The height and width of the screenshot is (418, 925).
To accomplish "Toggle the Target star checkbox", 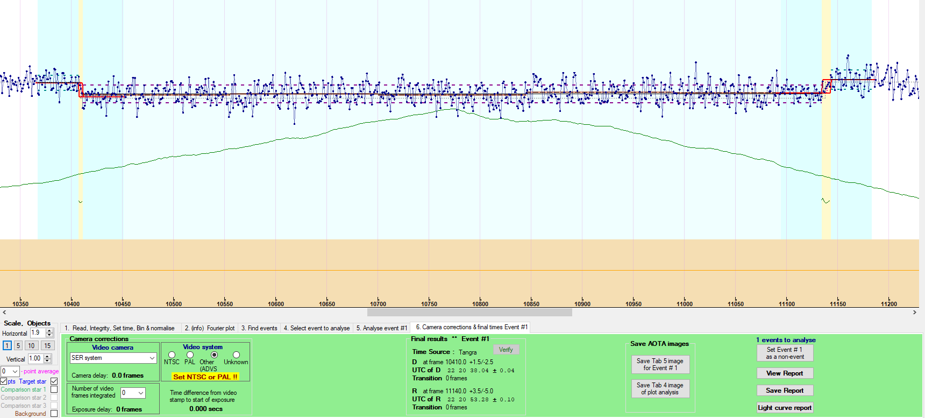I will (54, 381).
